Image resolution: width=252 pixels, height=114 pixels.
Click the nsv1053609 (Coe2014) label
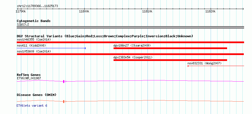point(34,51)
